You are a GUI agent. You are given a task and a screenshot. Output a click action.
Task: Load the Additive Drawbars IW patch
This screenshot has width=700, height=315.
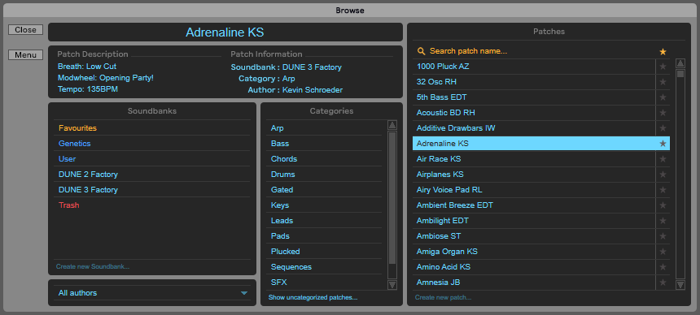click(534, 128)
